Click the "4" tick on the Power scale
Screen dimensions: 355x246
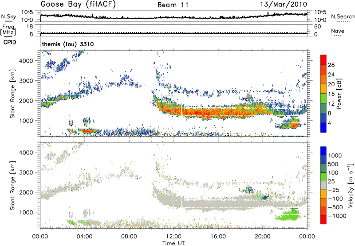tap(329, 123)
